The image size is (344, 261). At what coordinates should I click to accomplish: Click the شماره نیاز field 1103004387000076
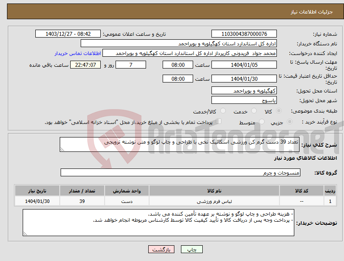coord(244,34)
